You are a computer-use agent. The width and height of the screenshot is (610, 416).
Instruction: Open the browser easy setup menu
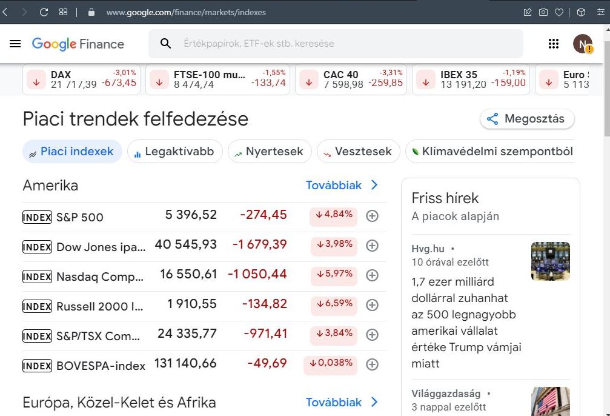point(601,12)
